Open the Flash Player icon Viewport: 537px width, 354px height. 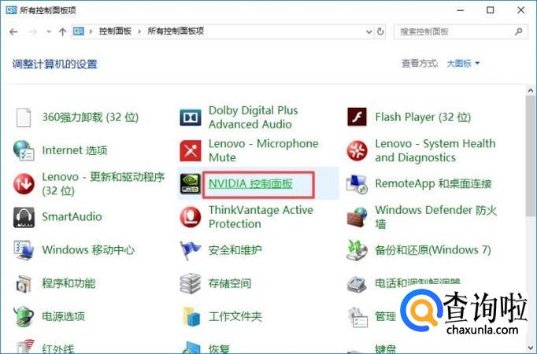tap(357, 117)
